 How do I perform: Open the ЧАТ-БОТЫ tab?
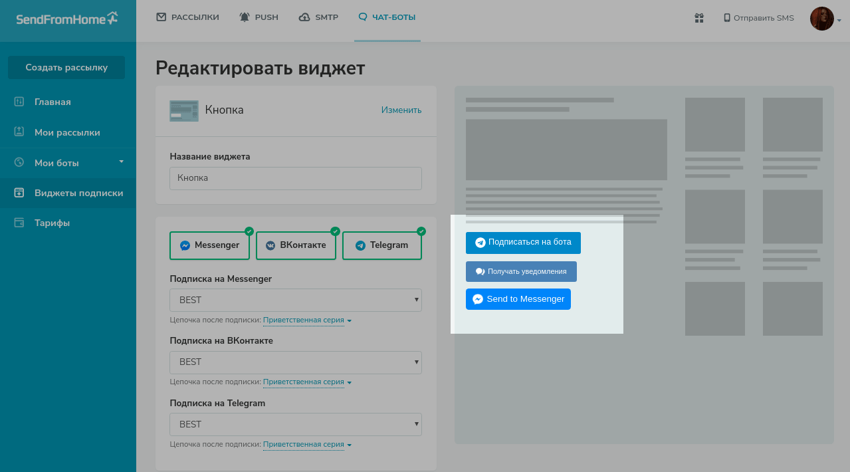point(387,17)
